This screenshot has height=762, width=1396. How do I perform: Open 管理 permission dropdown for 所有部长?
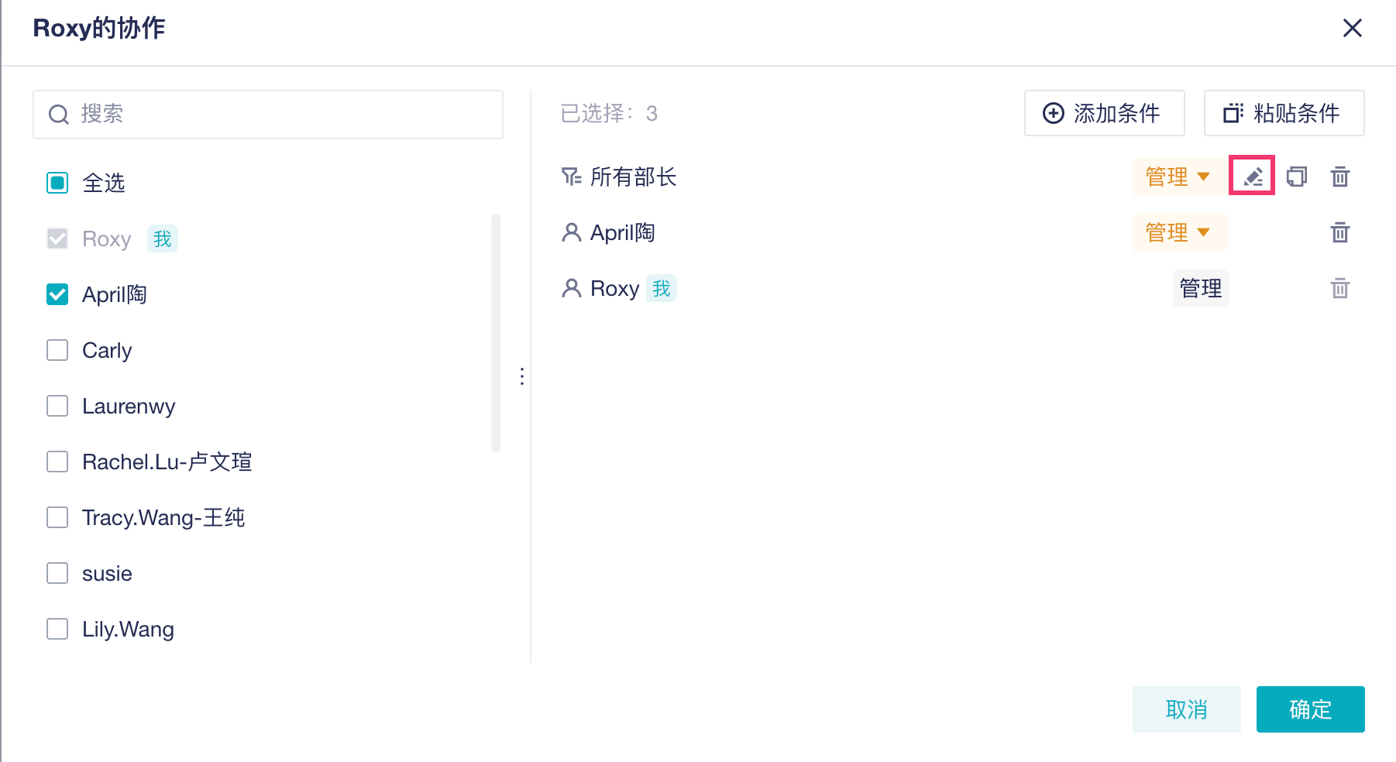1178,177
